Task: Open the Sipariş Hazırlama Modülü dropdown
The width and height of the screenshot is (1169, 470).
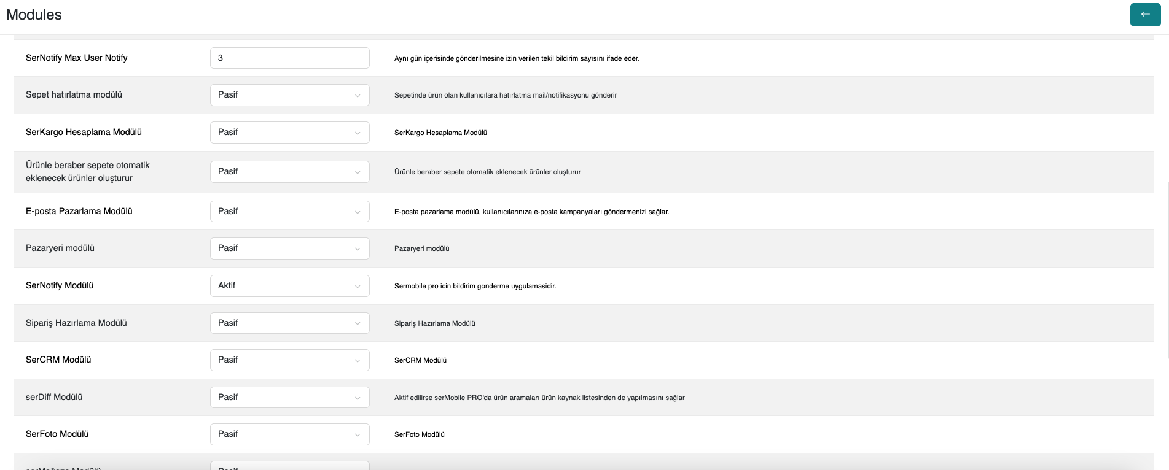Action: (289, 323)
